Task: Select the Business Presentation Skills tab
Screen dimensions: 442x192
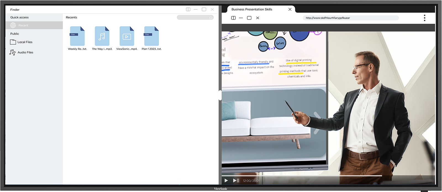Action: [x=252, y=9]
